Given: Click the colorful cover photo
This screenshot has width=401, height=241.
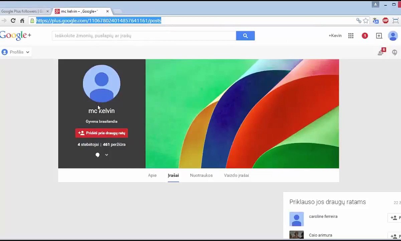Looking at the screenshot, I should (242, 114).
